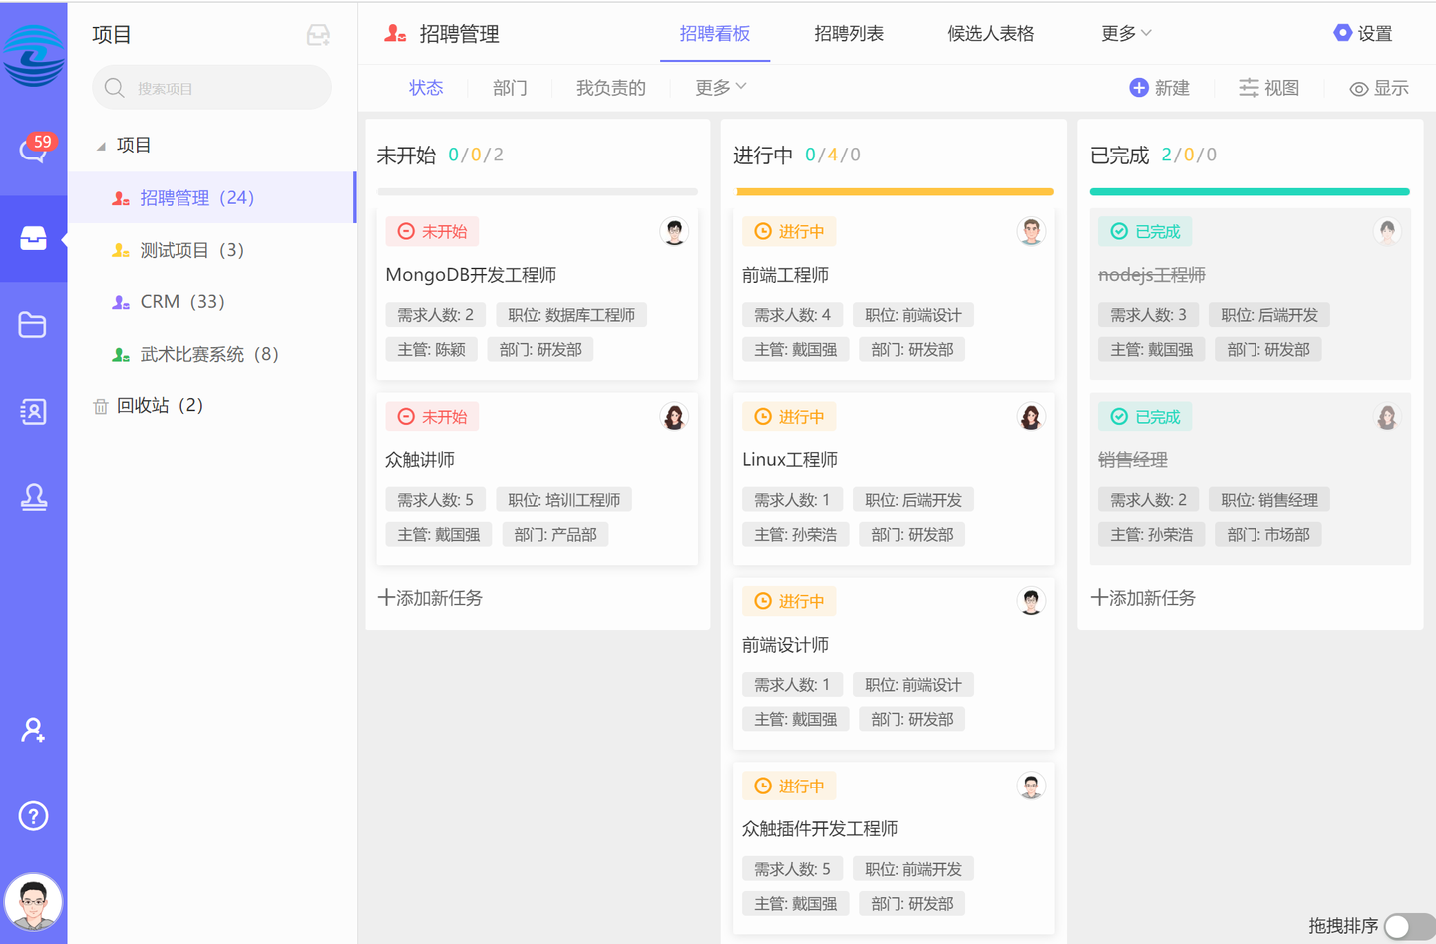Click the search projects input field
Viewport: 1436px width, 944px height.
[x=211, y=88]
